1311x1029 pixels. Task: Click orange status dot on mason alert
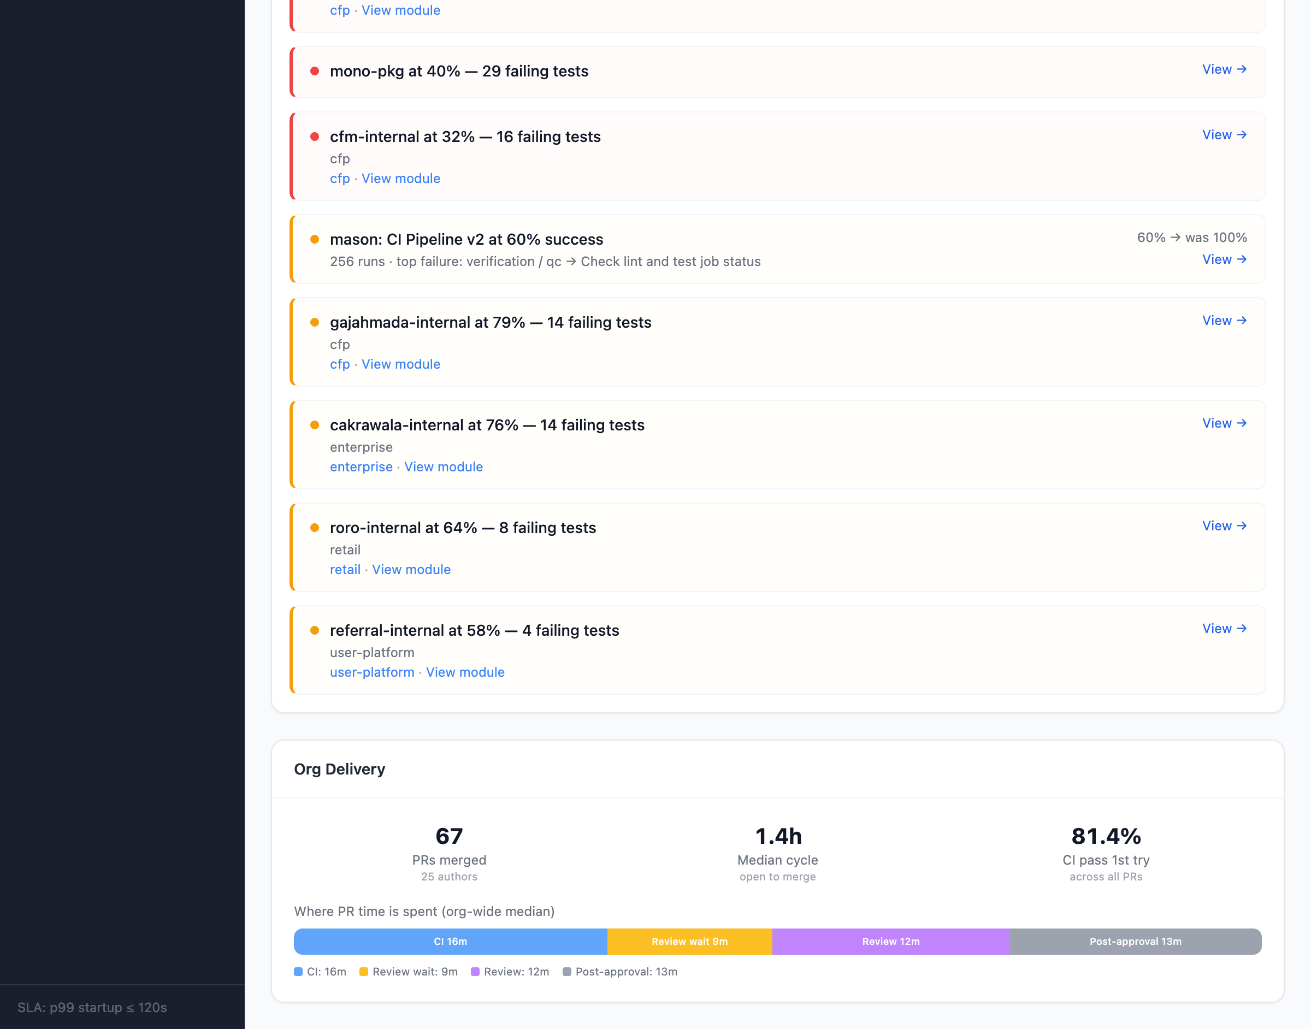[315, 240]
